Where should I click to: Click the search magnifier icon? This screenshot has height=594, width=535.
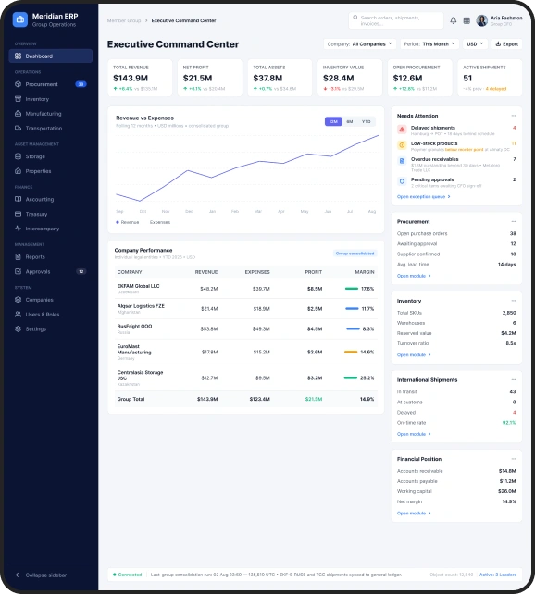(x=355, y=18)
